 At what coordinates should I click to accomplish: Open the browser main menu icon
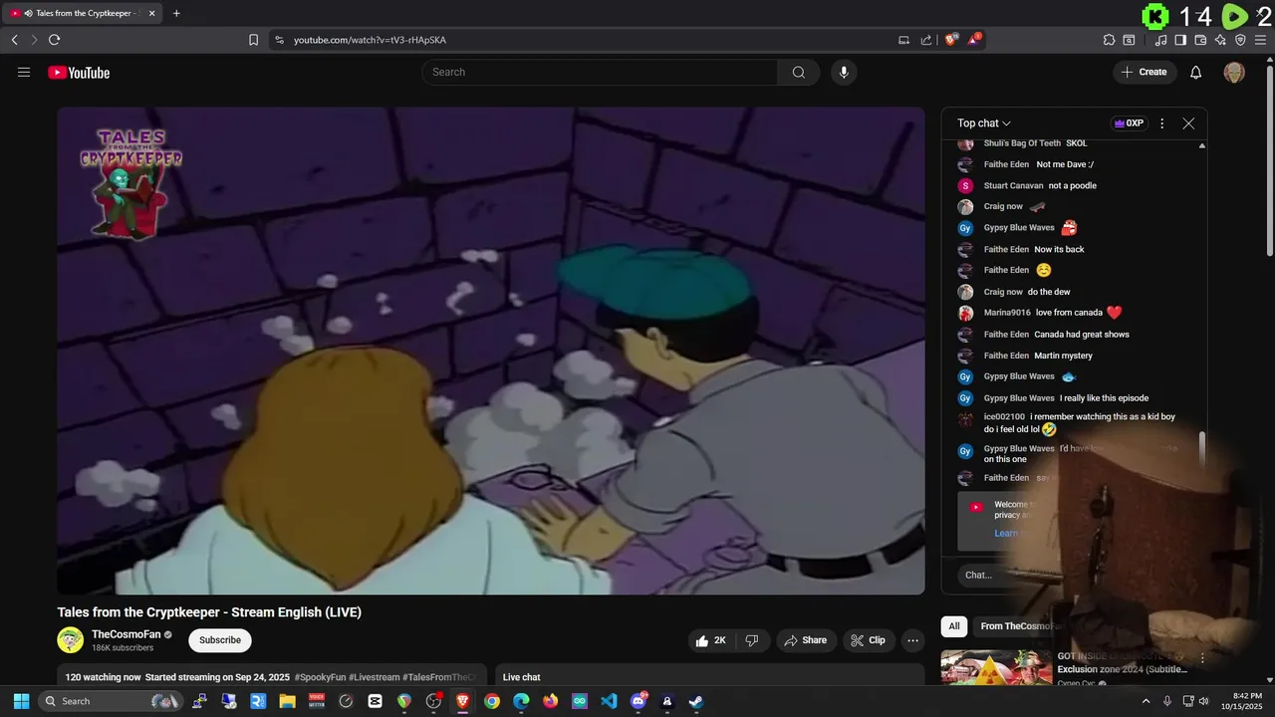pyautogui.click(x=1260, y=40)
